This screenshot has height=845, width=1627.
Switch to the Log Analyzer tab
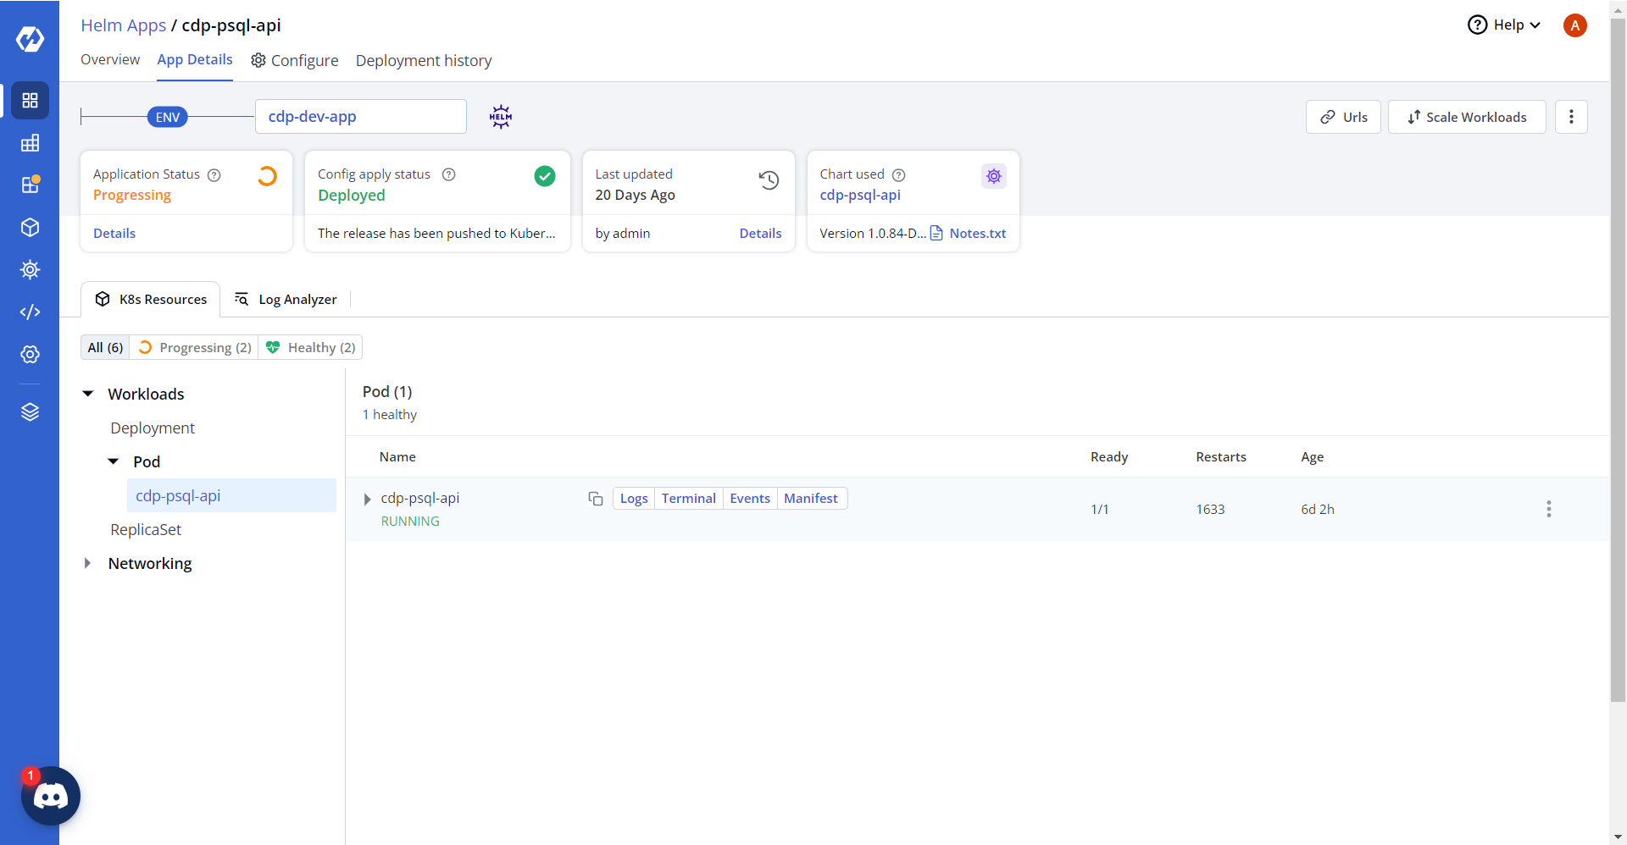coord(286,300)
